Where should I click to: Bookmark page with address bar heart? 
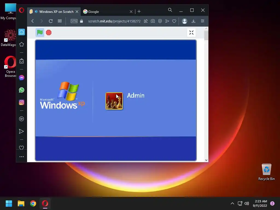coord(174,21)
